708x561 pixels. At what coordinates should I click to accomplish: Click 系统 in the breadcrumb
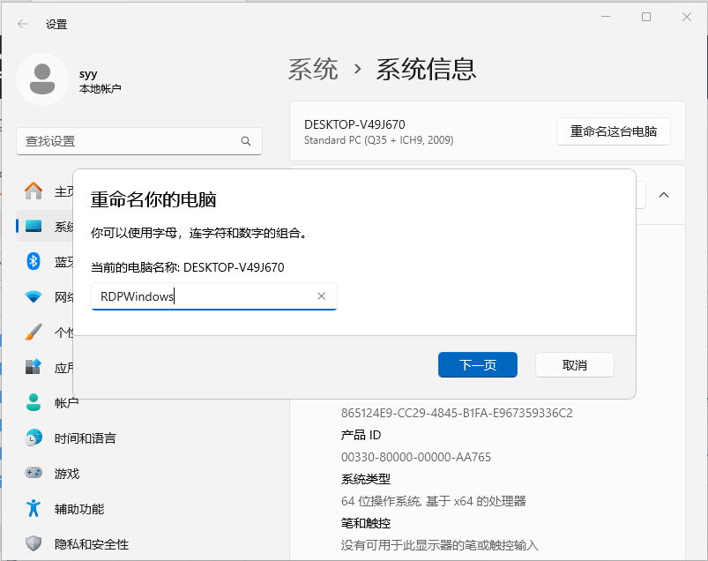[313, 69]
